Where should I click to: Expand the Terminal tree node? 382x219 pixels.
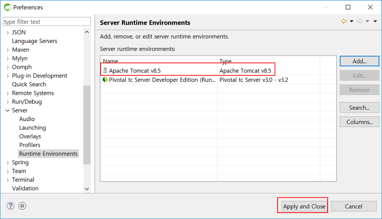click(x=8, y=180)
